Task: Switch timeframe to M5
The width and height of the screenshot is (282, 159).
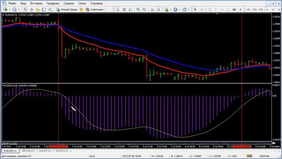Action: point(249,10)
